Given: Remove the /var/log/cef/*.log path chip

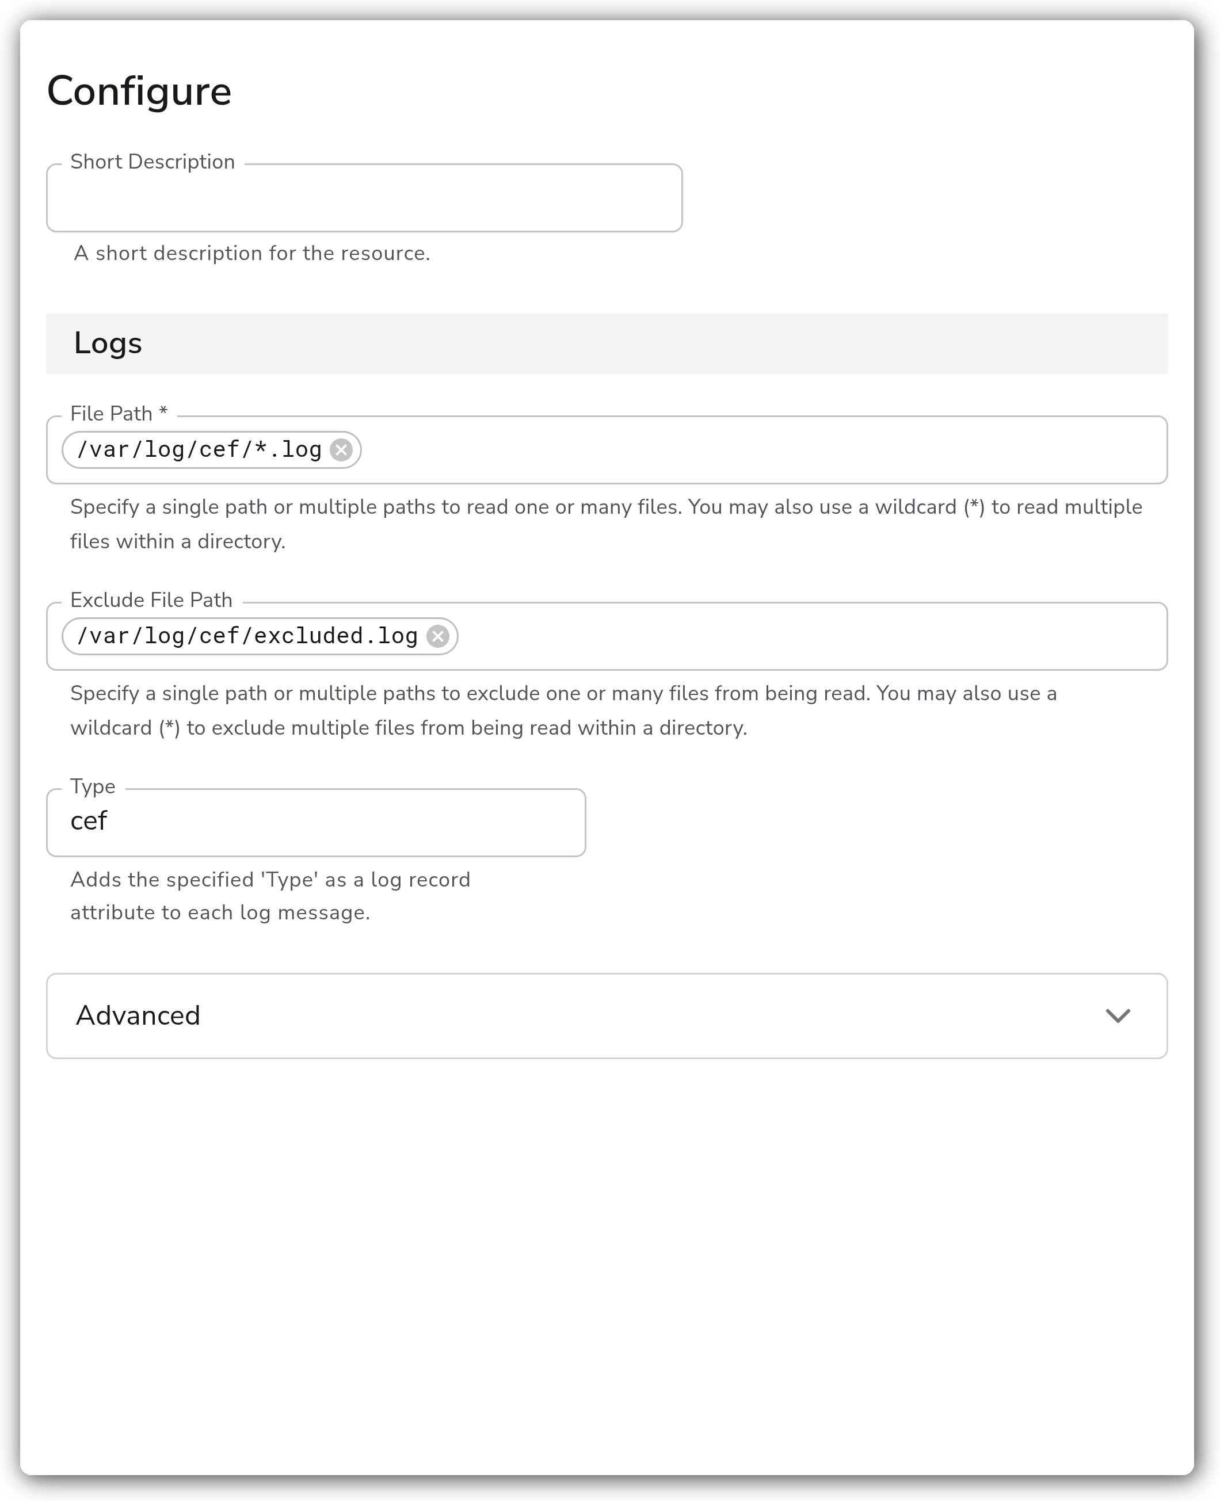Looking at the screenshot, I should (342, 449).
